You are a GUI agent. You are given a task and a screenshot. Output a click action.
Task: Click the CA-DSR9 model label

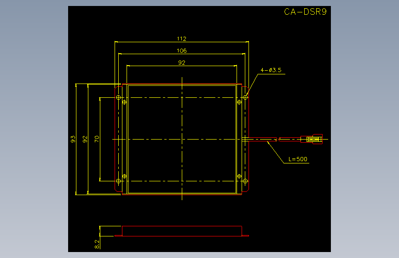pos(305,11)
